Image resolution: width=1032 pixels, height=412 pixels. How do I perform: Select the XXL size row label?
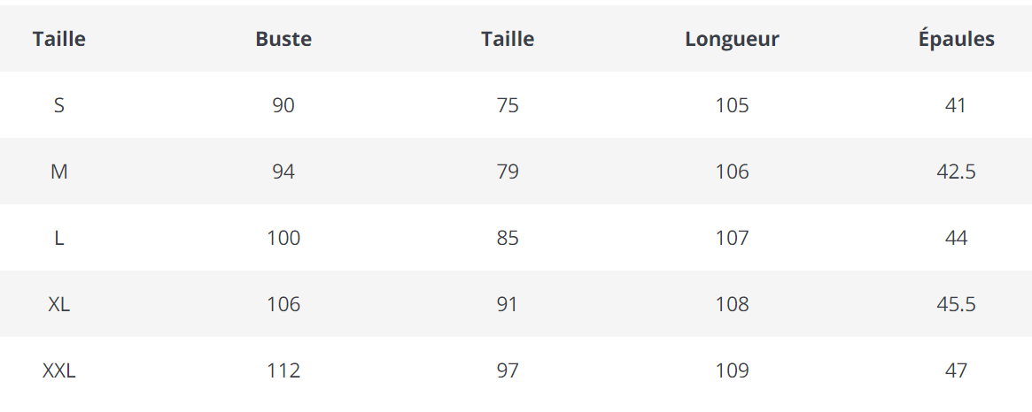click(59, 370)
